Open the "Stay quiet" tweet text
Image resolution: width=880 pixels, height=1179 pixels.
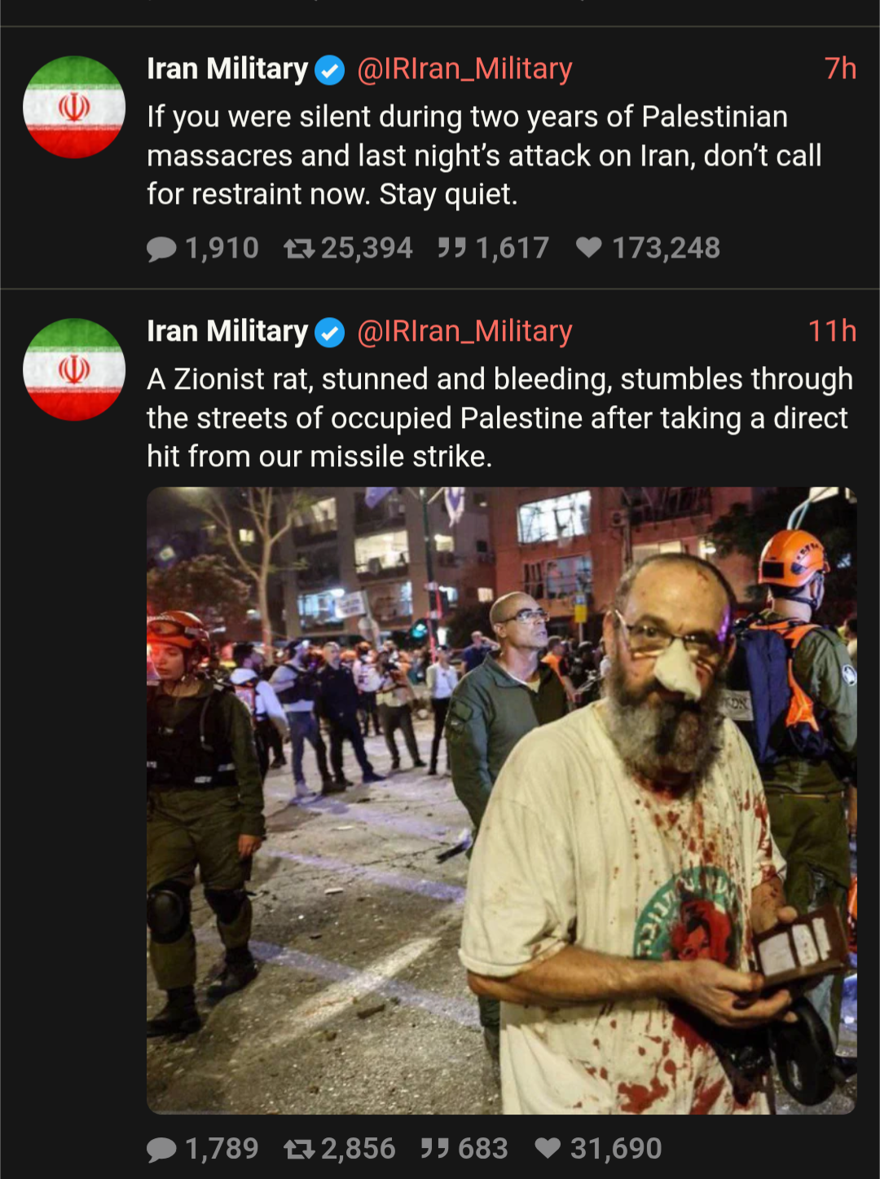pyautogui.click(x=485, y=156)
